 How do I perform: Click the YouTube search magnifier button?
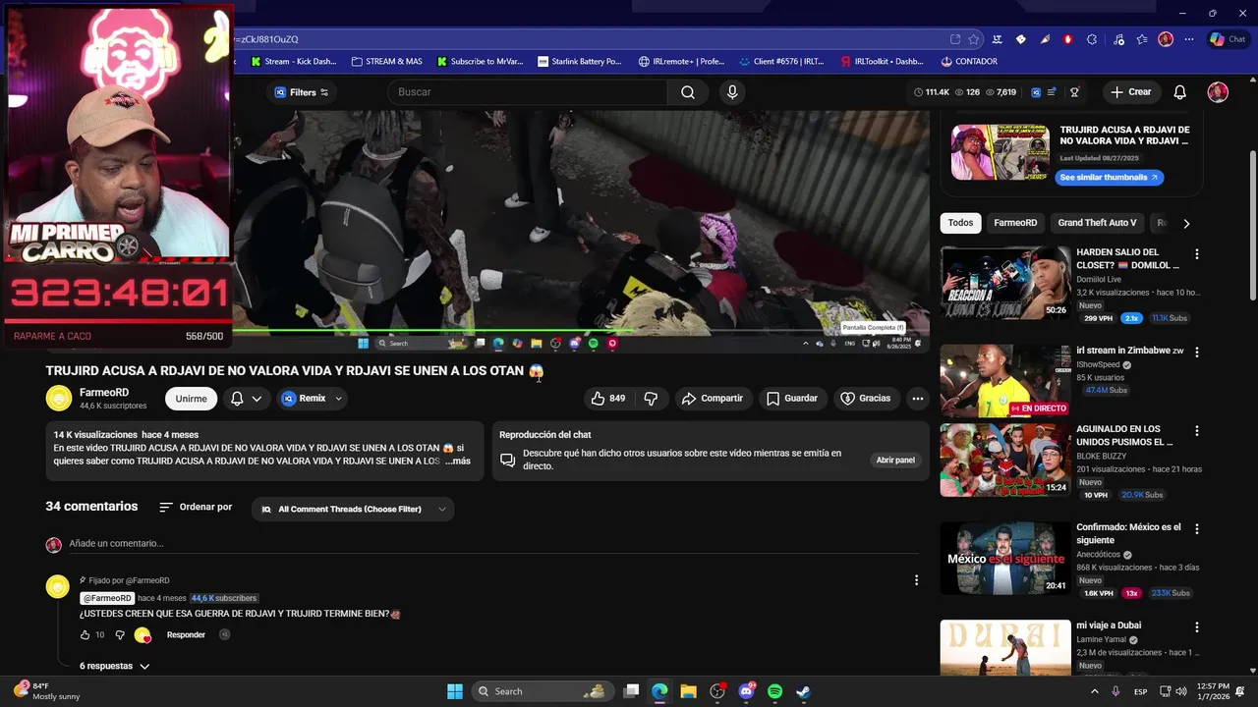coord(688,92)
